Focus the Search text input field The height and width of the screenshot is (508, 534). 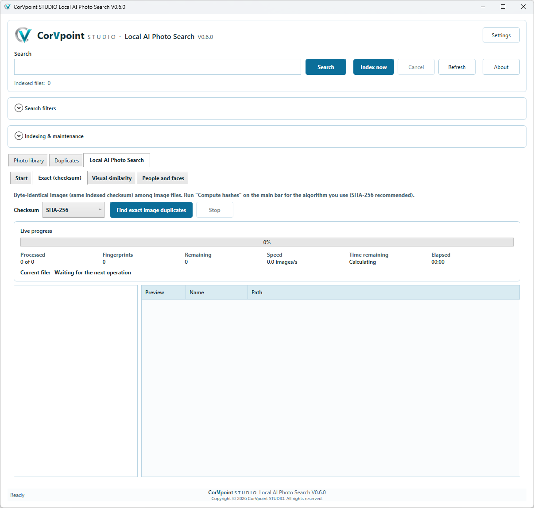158,67
